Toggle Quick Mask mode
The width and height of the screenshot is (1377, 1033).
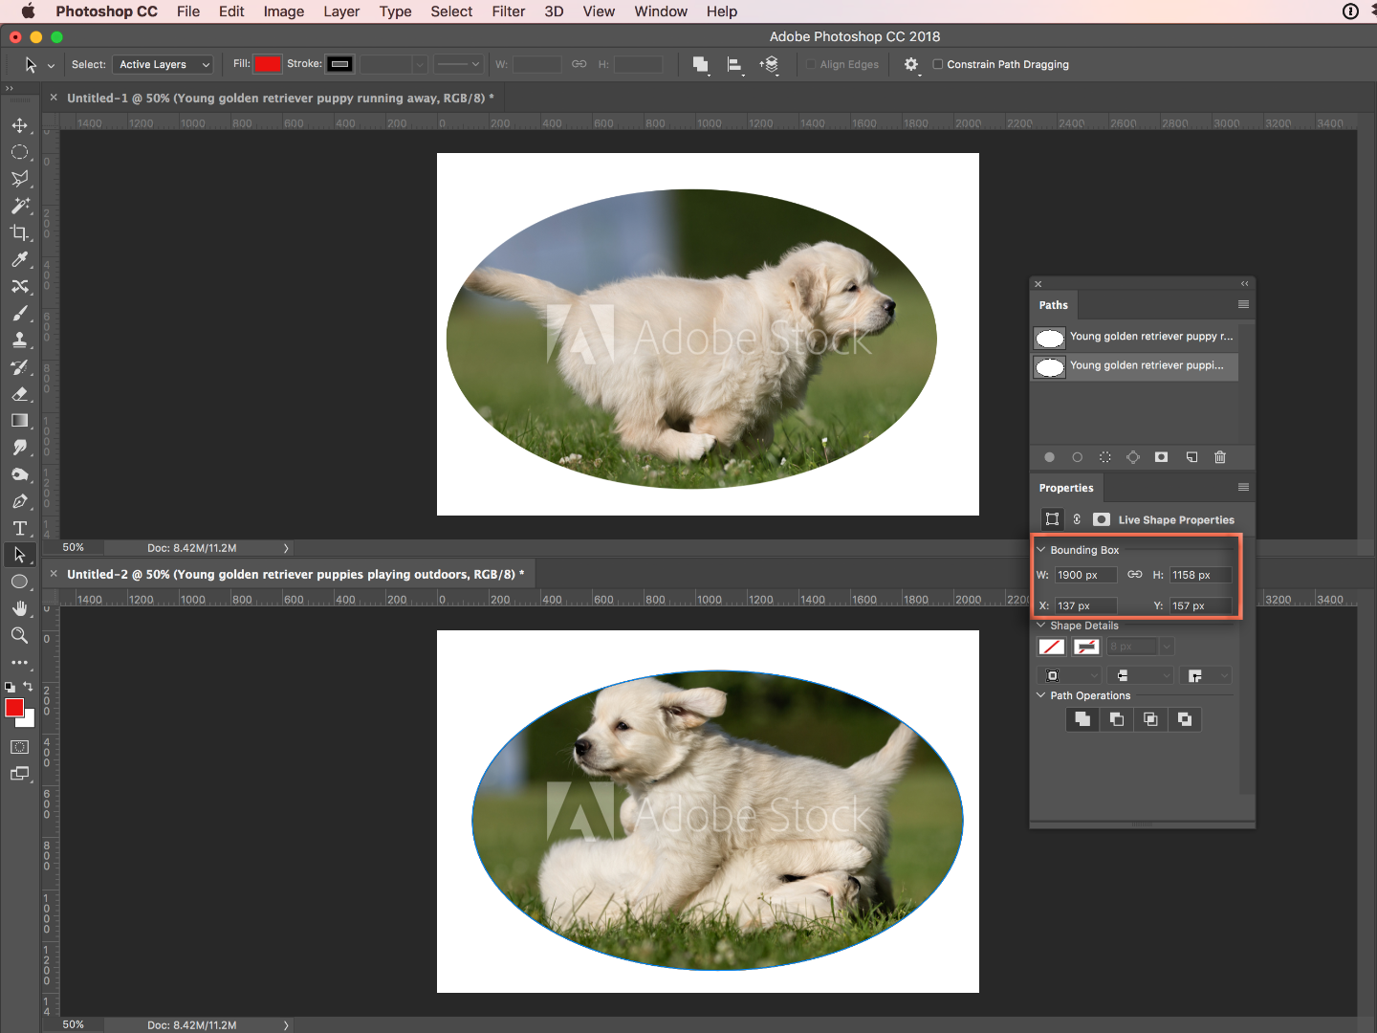(19, 747)
